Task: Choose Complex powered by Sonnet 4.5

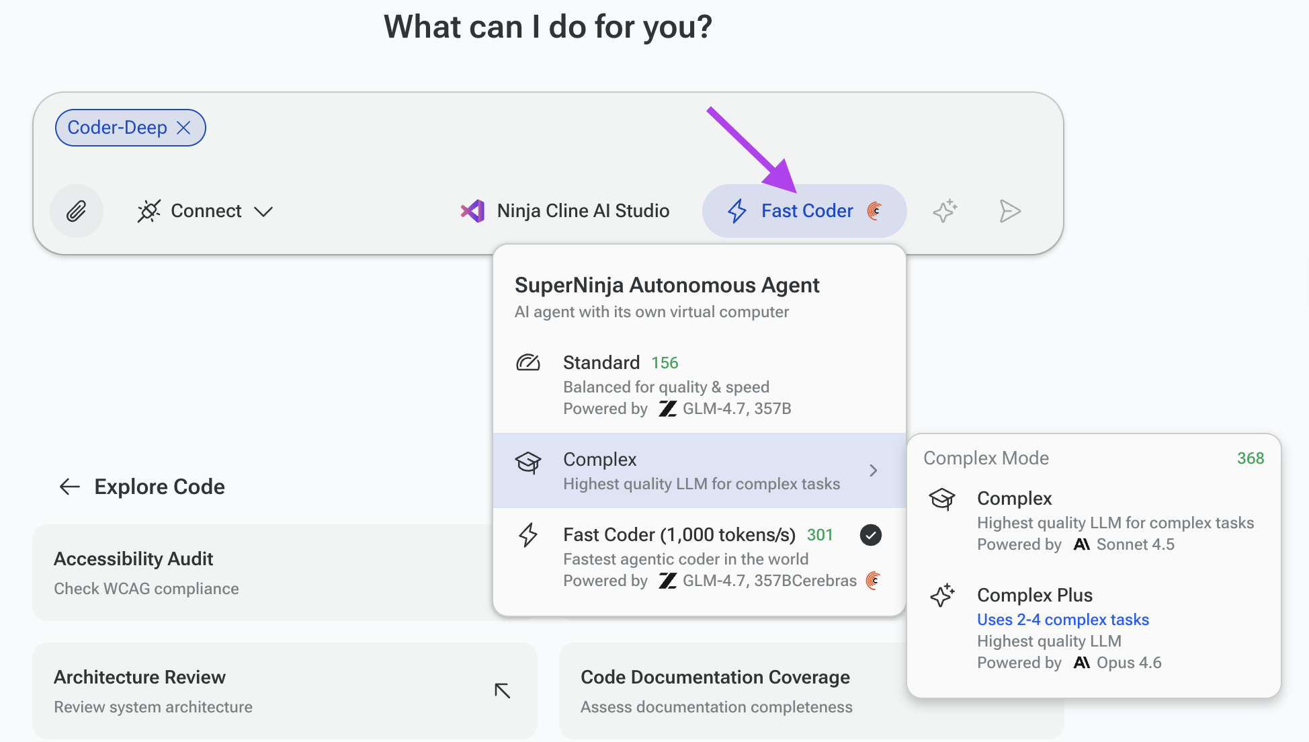Action: click(1094, 520)
